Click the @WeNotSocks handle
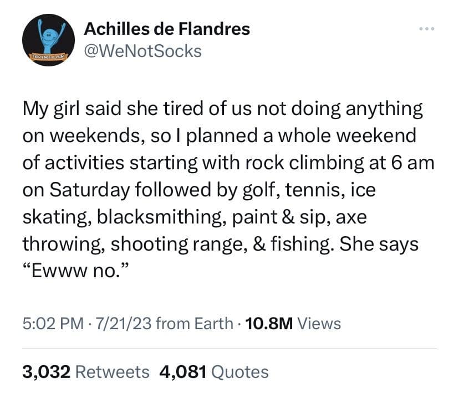The width and height of the screenshot is (459, 395). pyautogui.click(x=142, y=51)
